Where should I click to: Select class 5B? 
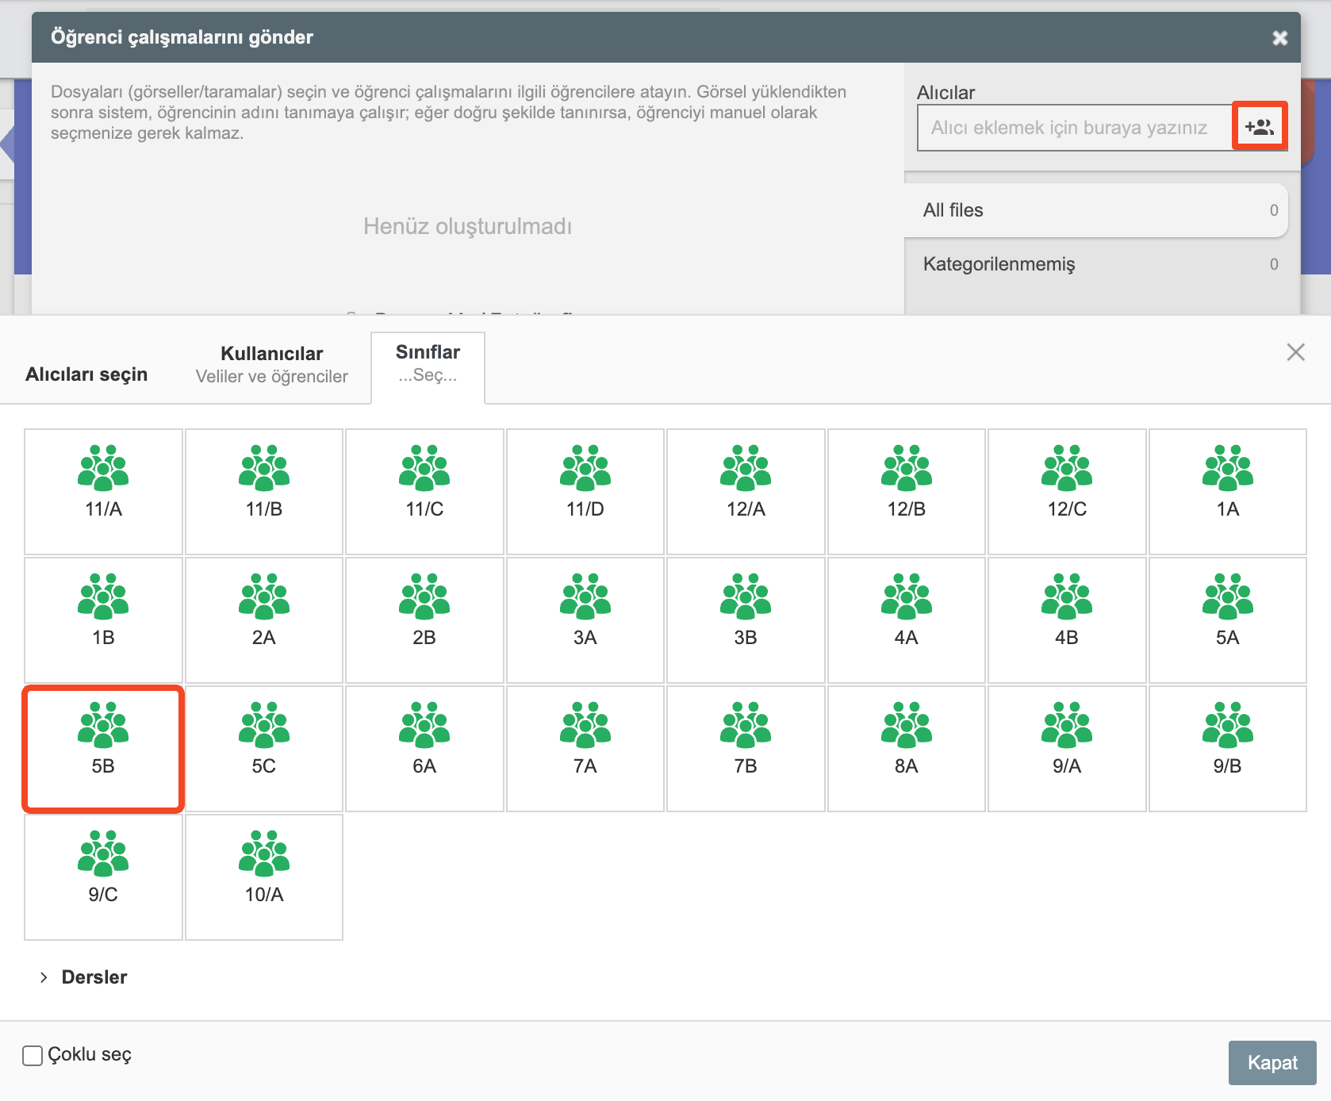(x=103, y=749)
